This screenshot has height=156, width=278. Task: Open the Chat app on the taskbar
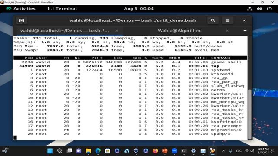tap(79, 151)
